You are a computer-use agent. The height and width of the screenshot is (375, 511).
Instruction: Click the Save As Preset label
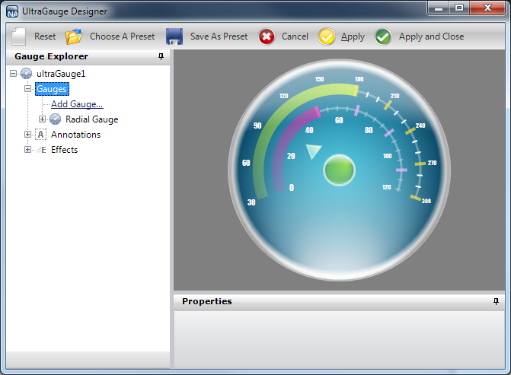tap(219, 37)
